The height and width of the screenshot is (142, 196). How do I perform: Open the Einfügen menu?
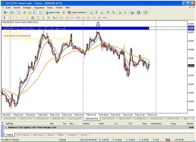[x=27, y=8]
